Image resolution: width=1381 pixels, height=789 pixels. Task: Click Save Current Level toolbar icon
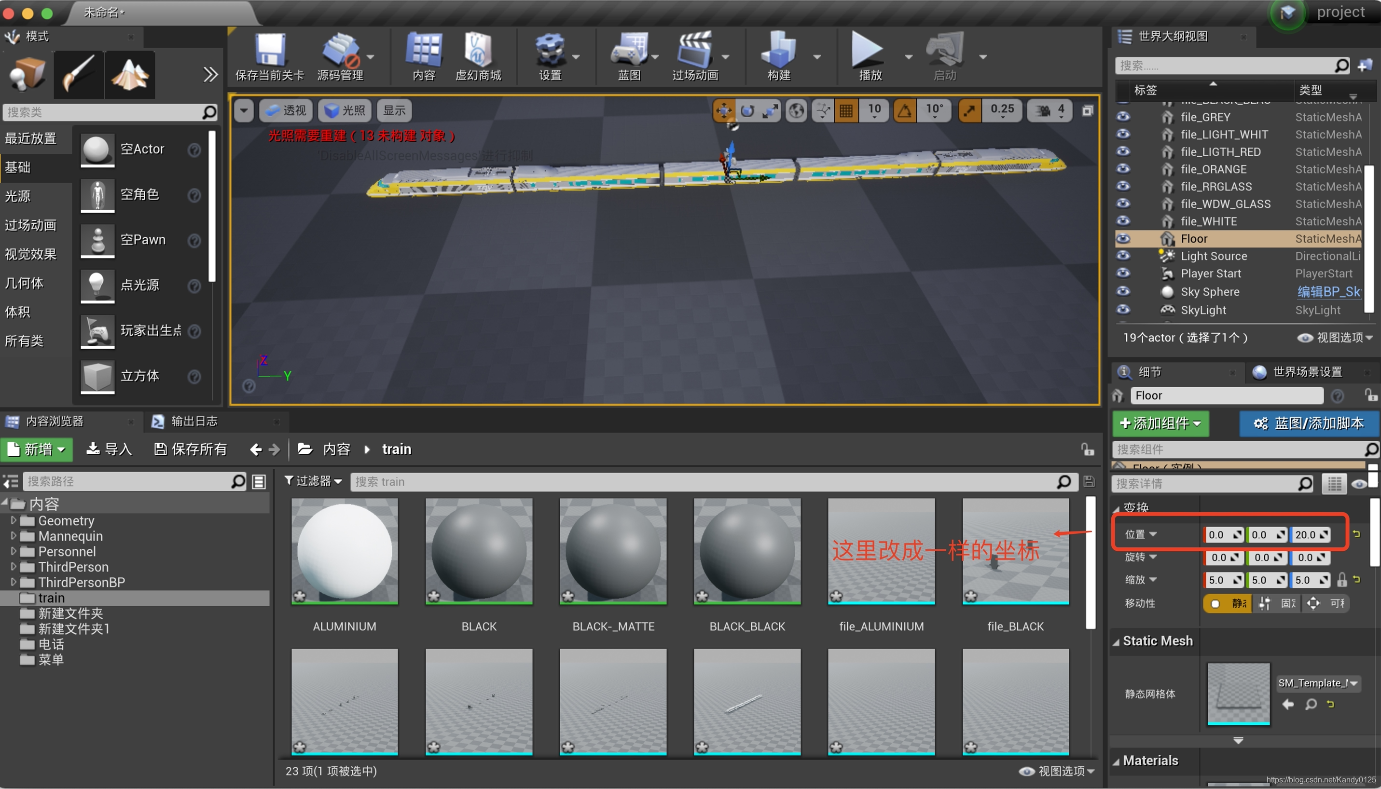tap(269, 56)
